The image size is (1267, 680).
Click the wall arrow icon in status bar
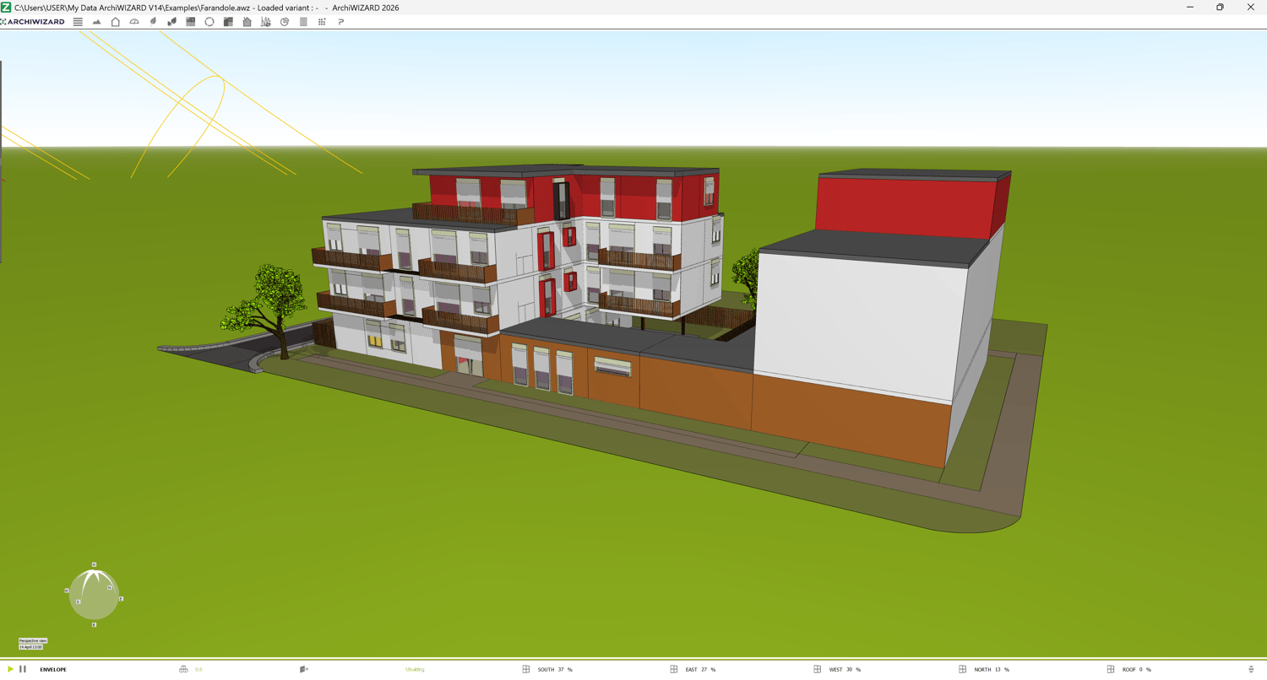[304, 669]
